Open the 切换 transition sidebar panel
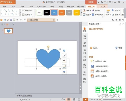126x101 pixels. 85,37
